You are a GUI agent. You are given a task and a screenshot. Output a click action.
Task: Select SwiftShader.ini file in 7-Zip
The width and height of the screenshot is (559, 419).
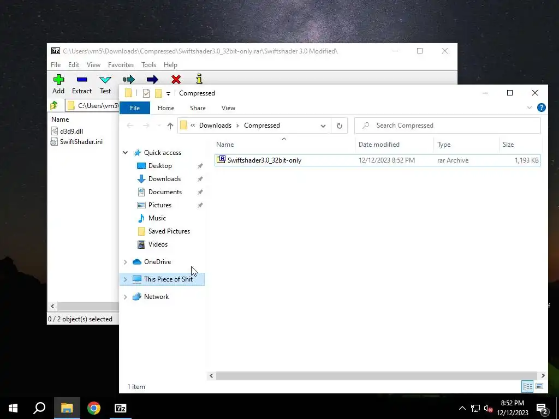[x=76, y=141]
